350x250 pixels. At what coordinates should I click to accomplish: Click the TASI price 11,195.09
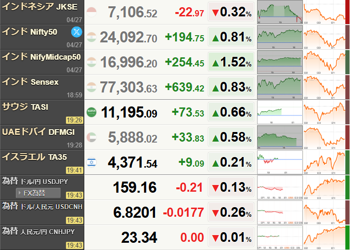point(129,112)
